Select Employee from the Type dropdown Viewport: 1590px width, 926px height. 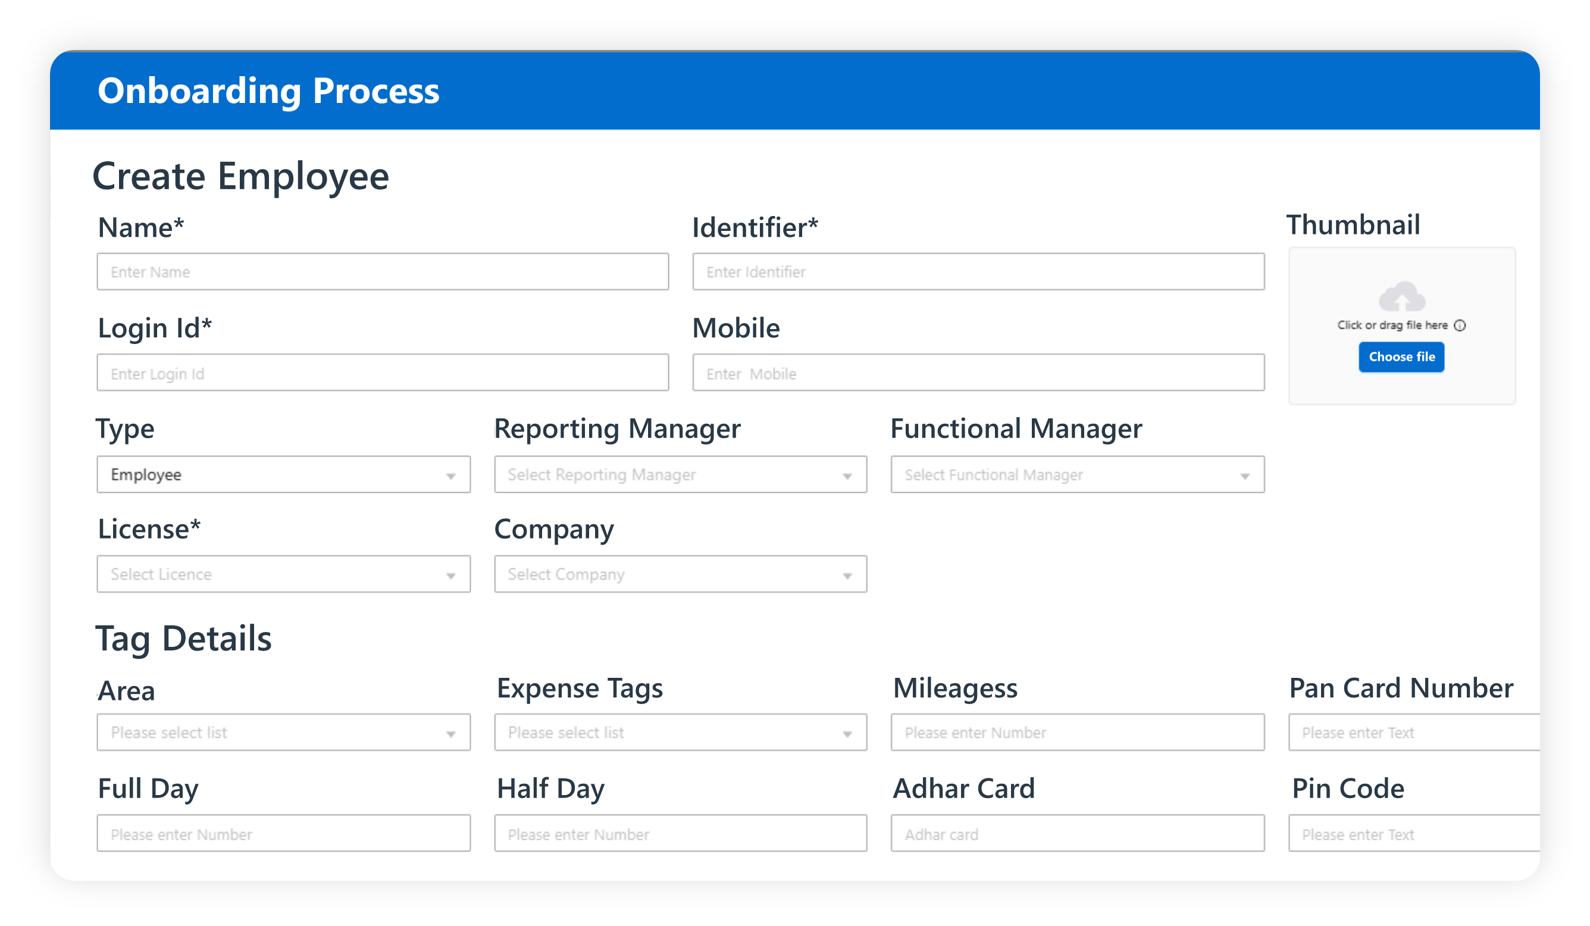pyautogui.click(x=281, y=474)
